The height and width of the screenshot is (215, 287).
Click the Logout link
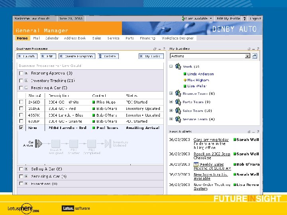pyautogui.click(x=256, y=18)
